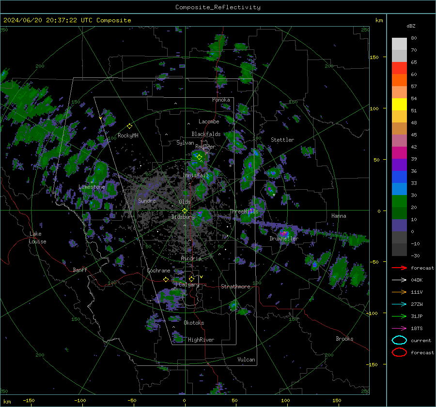Click the Drumheller label

pyautogui.click(x=284, y=239)
